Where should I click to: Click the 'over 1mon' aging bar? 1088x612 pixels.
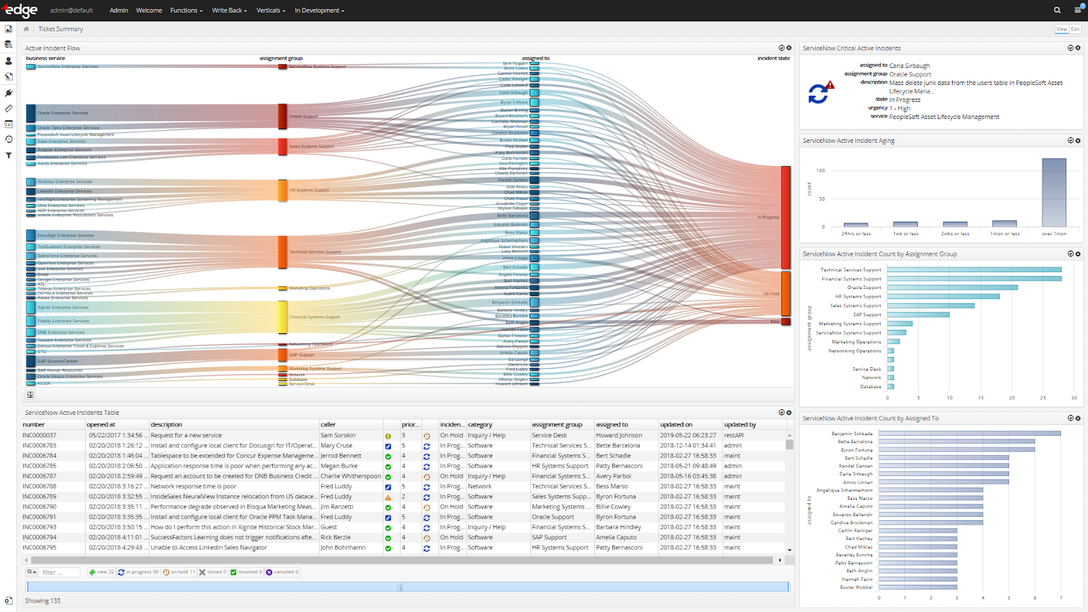tap(1054, 192)
